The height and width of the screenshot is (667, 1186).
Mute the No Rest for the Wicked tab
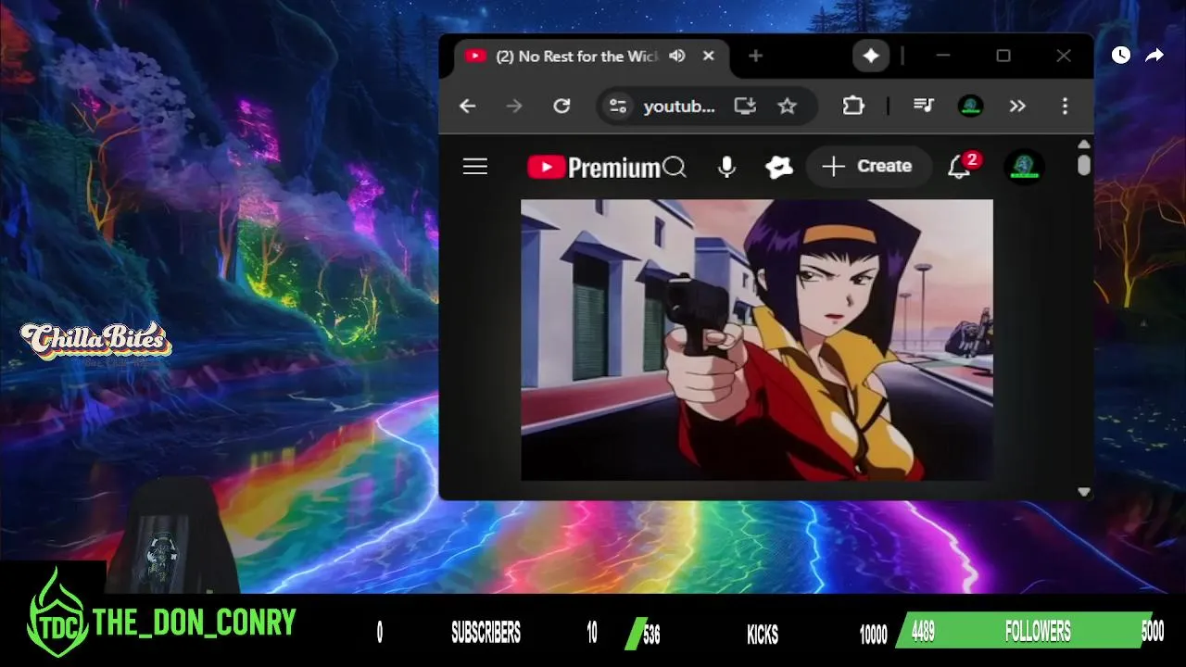pyautogui.click(x=677, y=56)
